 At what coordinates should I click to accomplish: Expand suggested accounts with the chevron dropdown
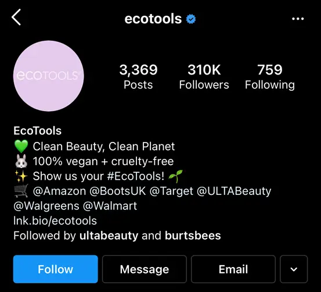point(294,269)
